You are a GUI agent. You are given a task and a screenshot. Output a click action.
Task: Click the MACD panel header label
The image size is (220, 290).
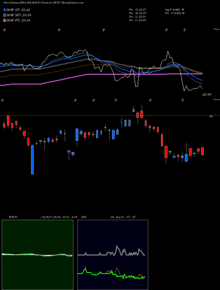13,217
